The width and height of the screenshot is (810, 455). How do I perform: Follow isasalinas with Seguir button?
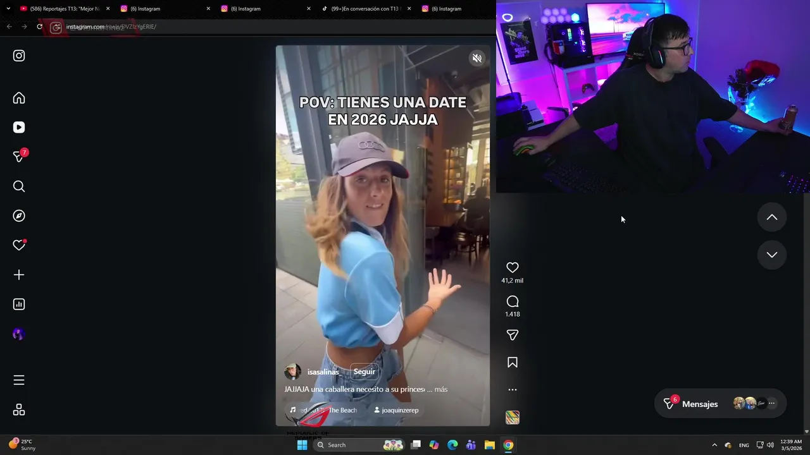(364, 372)
